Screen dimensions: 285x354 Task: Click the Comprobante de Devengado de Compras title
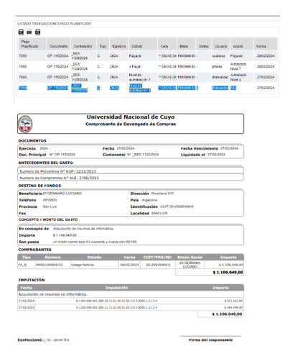coord(131,124)
